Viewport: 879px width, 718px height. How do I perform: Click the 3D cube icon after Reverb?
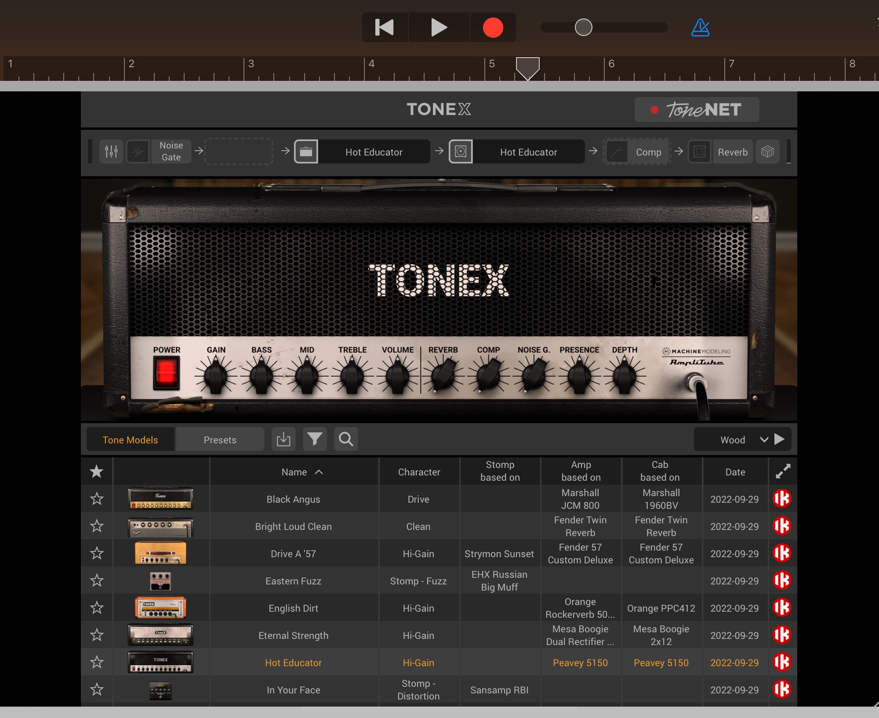767,152
